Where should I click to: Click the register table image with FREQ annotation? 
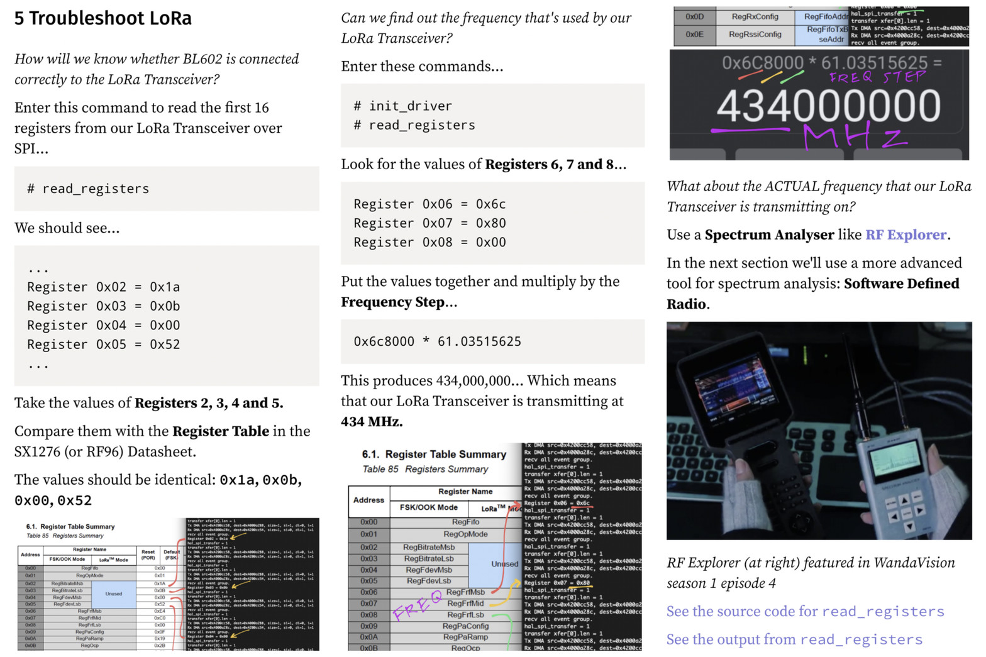pyautogui.click(x=494, y=547)
